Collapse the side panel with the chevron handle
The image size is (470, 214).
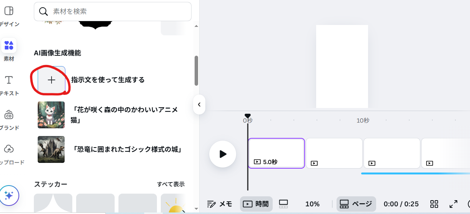point(199,105)
